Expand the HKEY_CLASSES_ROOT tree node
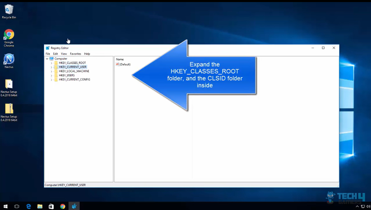The width and height of the screenshot is (371, 210). [51, 63]
